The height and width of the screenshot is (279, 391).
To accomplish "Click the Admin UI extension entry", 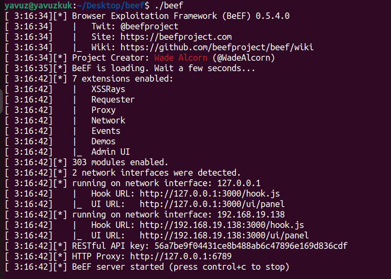I will (x=110, y=152).
